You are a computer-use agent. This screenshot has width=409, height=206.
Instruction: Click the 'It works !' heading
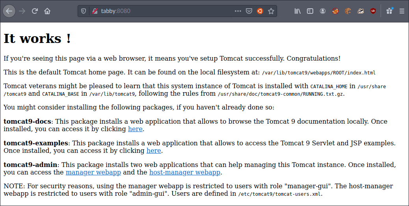(37, 39)
